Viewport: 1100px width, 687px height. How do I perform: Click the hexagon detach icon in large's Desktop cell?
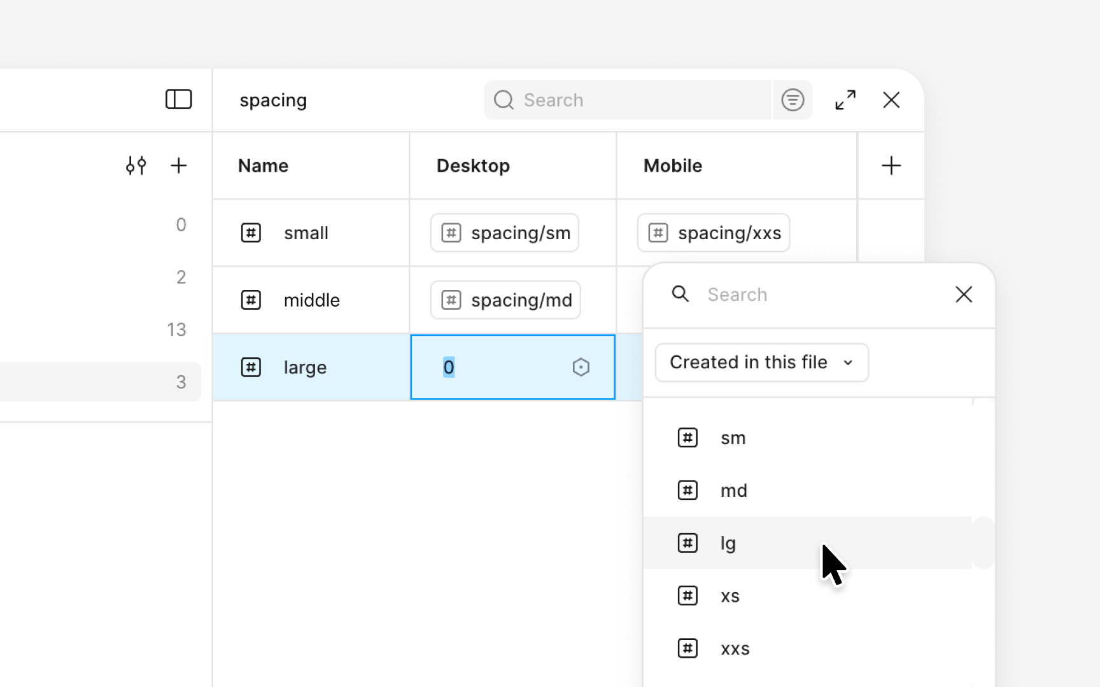[581, 367]
